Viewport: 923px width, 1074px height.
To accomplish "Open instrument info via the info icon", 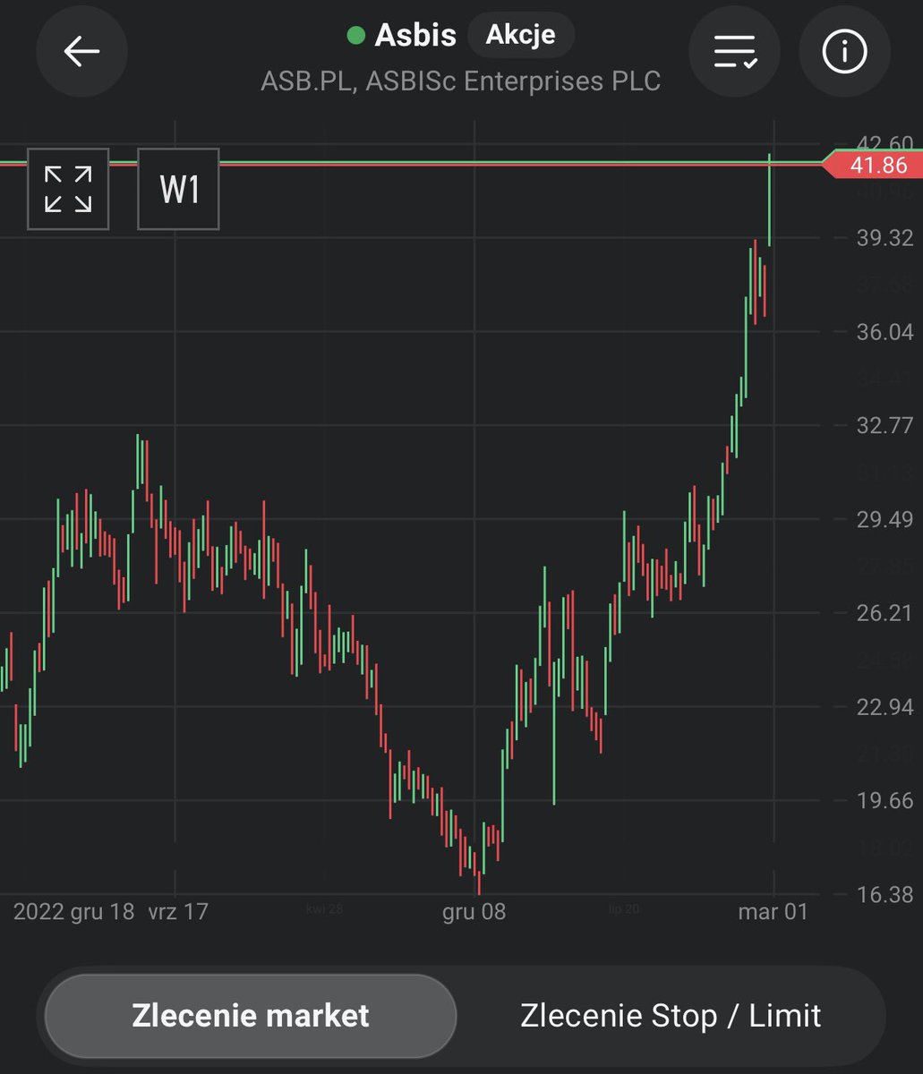I will pos(843,51).
